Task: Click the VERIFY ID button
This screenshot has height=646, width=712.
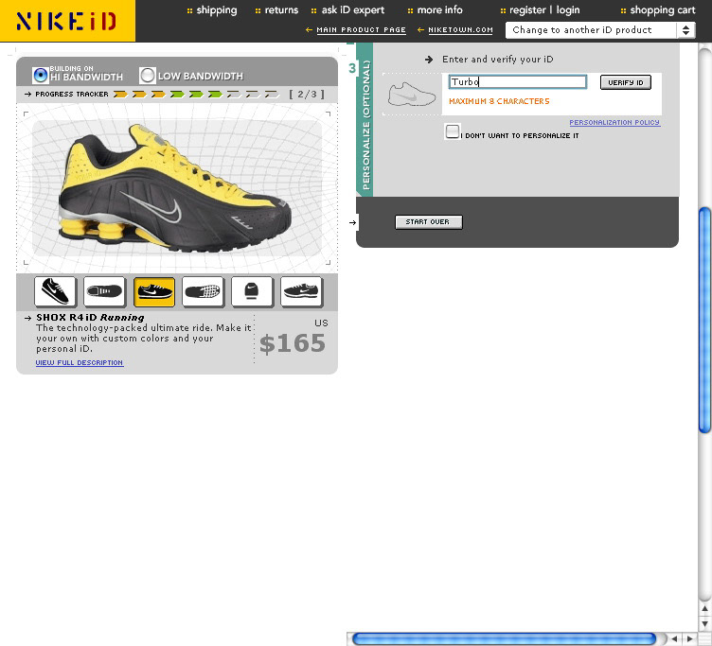Action: [x=626, y=82]
